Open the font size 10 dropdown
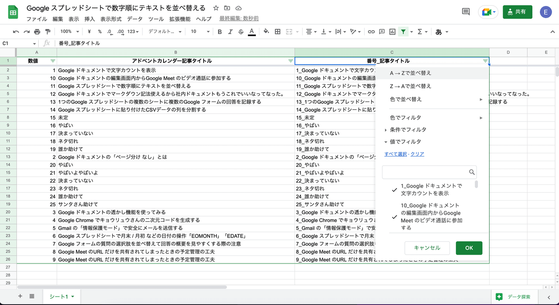This screenshot has height=305, width=559. (x=200, y=32)
